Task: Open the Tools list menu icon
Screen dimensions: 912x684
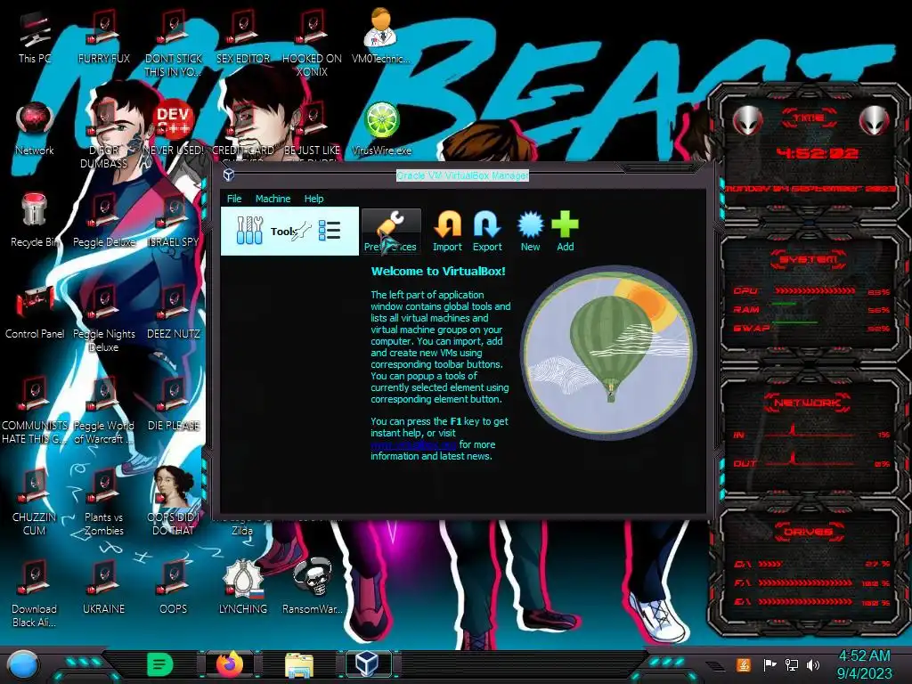Action: click(x=330, y=231)
